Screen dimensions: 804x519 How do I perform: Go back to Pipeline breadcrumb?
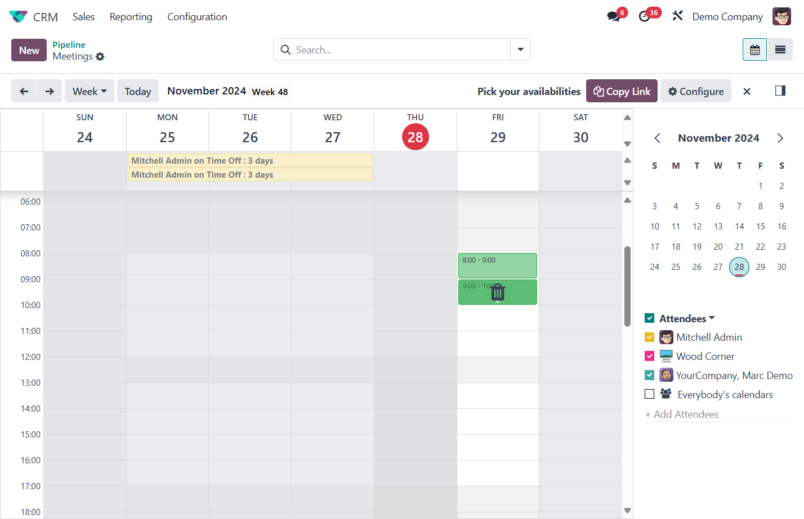(x=69, y=44)
